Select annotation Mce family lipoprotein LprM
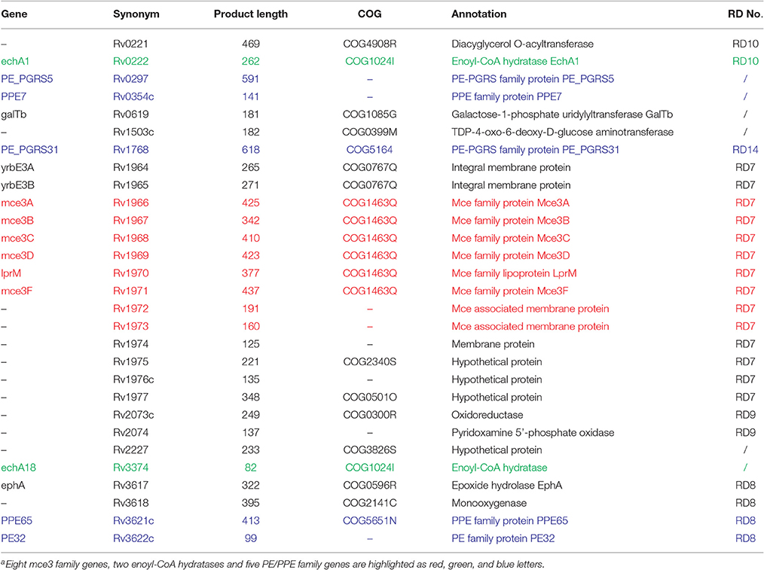The height and width of the screenshot is (570, 764). pos(514,273)
